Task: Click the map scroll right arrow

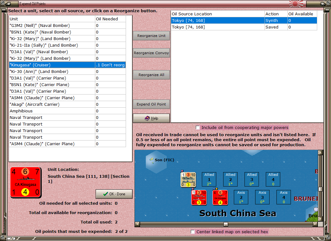Action: pos(315,224)
